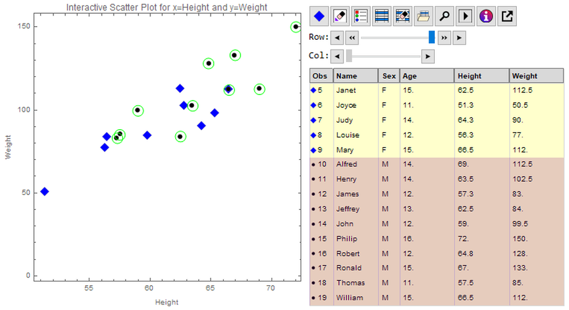Click the Age column header
Image resolution: width=569 pixels, height=310 pixels.
(x=427, y=76)
